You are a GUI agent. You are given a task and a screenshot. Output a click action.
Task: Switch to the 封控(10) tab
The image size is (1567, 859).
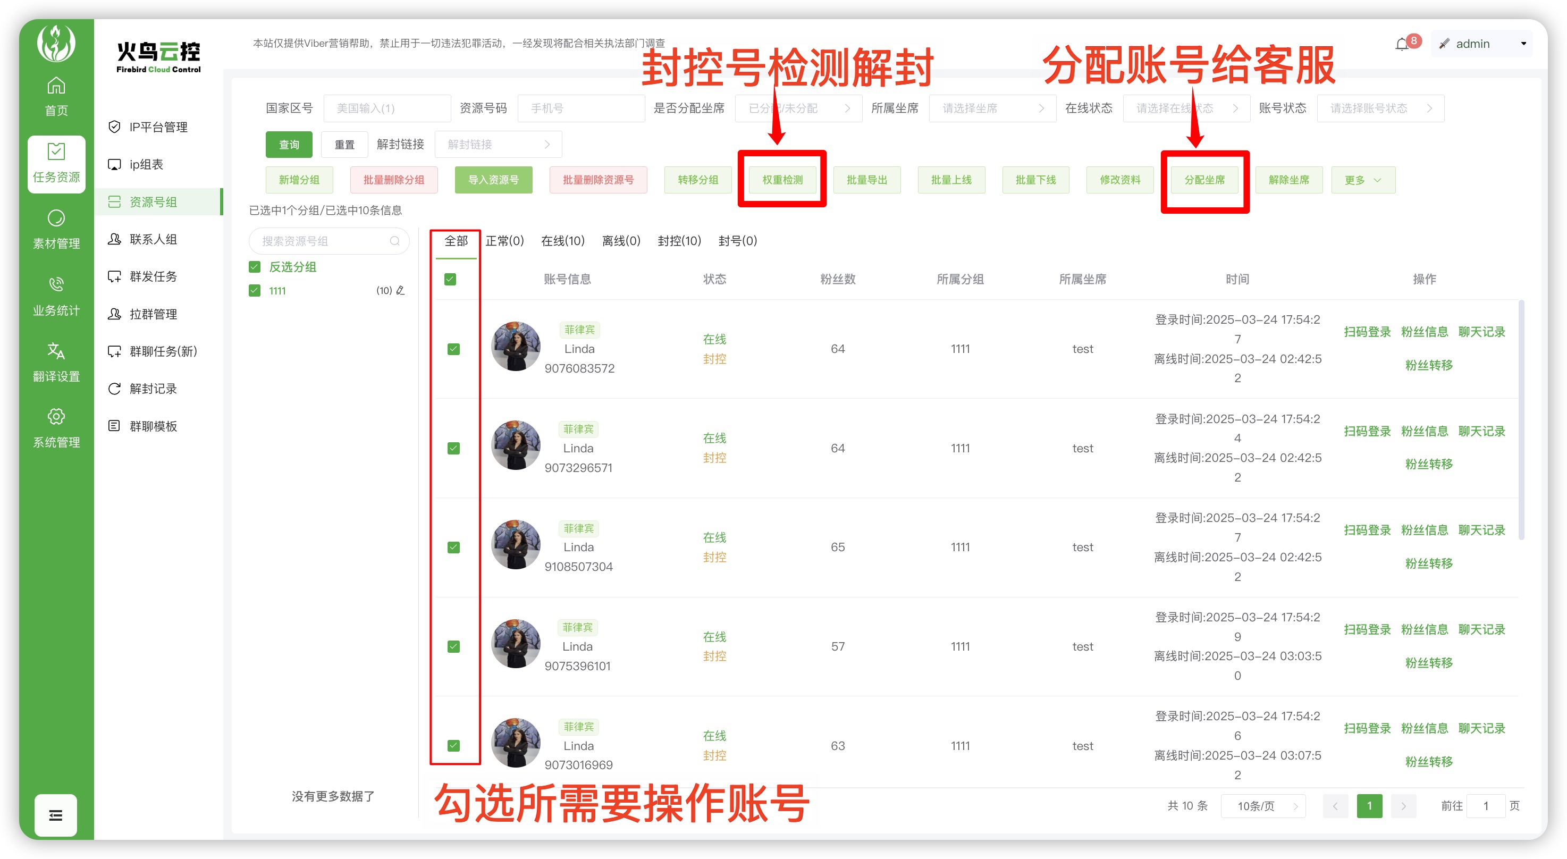[679, 241]
